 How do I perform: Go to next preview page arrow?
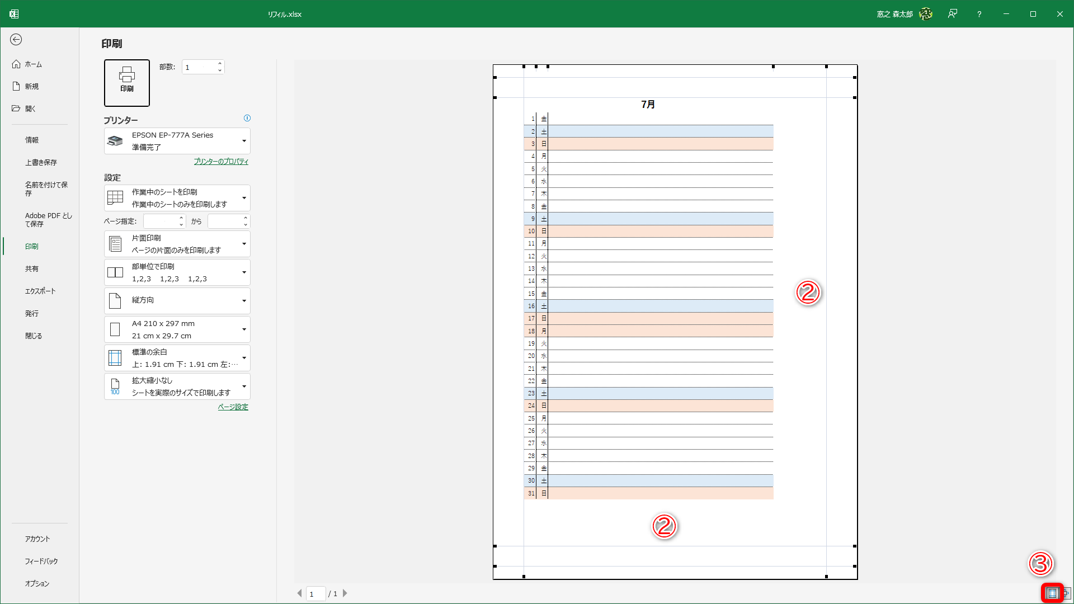click(345, 593)
